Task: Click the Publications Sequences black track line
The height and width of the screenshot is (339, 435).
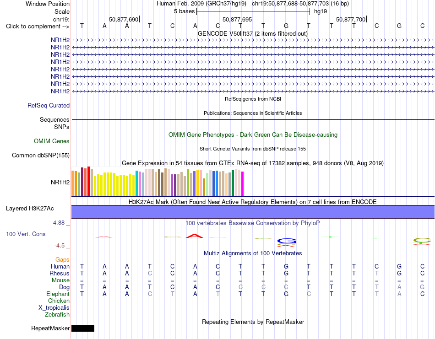Action: pyautogui.click(x=253, y=119)
